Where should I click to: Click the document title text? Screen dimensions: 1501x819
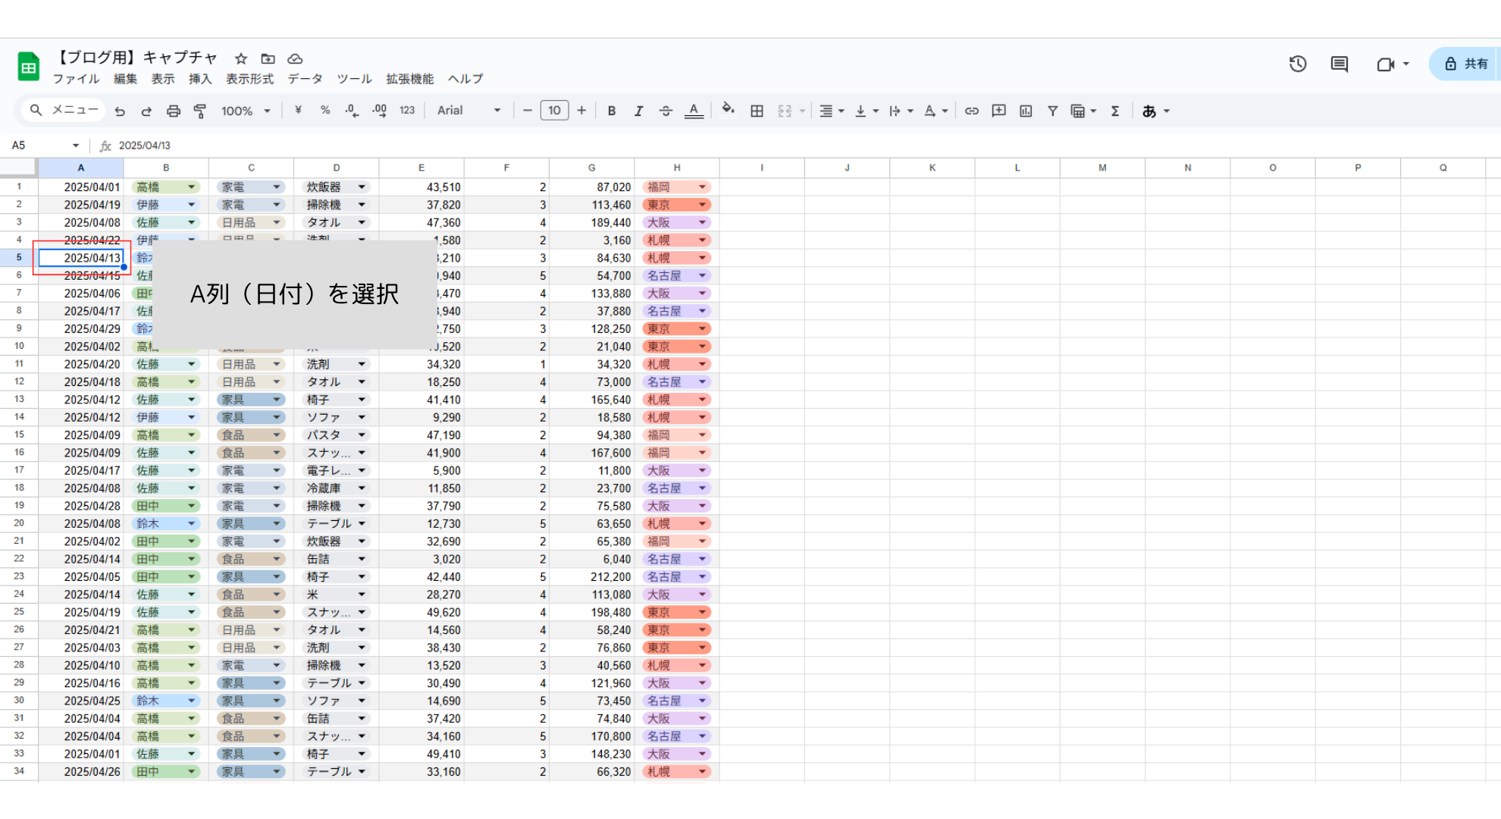pos(138,58)
